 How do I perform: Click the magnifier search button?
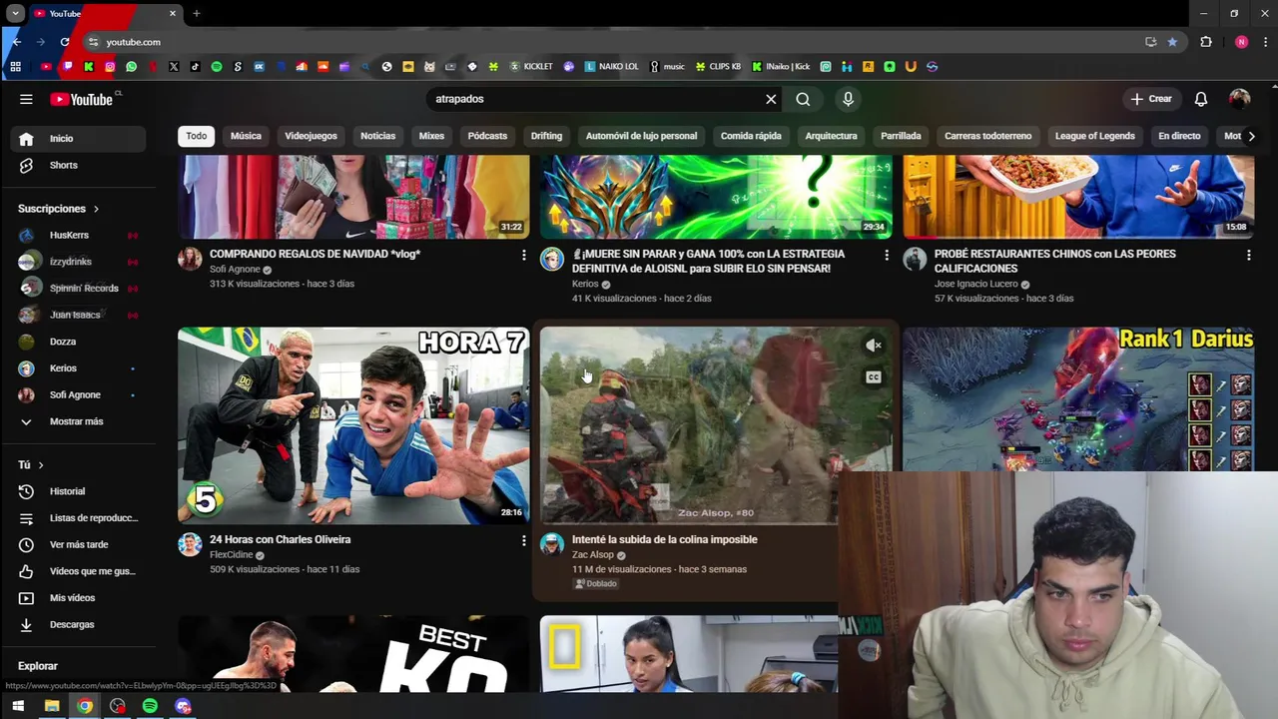point(803,99)
